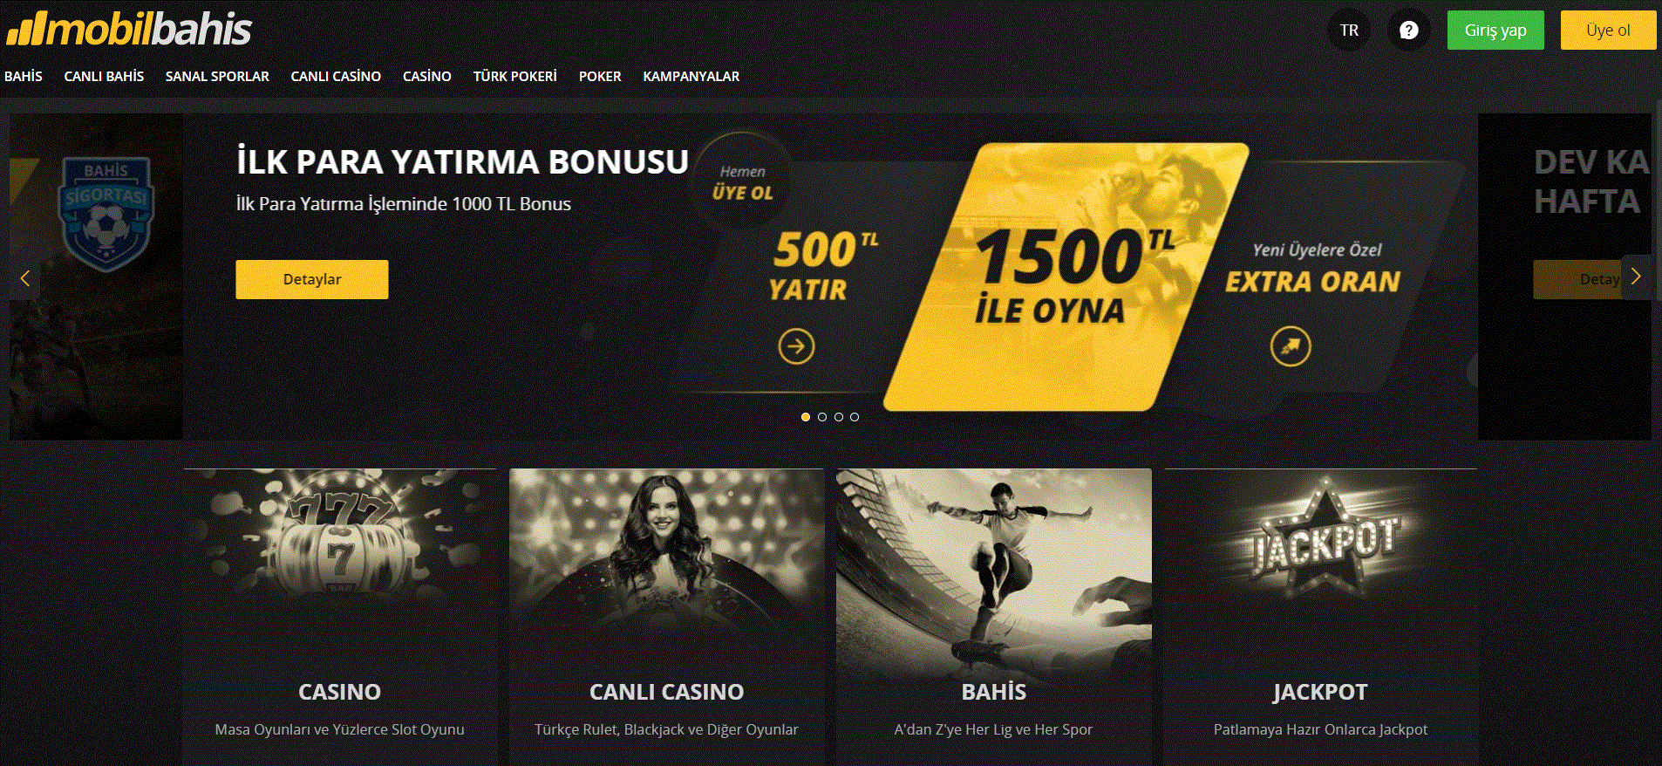This screenshot has height=766, width=1662.
Task: Select the first carousel dot indicator
Action: [806, 417]
